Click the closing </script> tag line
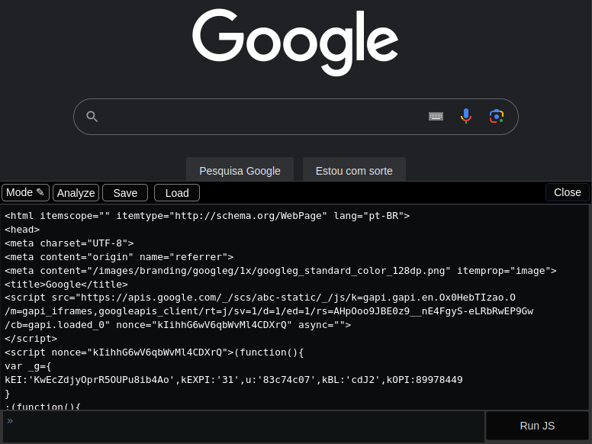Viewport: 592px width, 444px height. pyautogui.click(x=31, y=339)
